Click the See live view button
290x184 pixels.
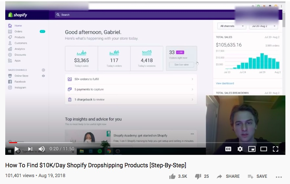pos(181,65)
